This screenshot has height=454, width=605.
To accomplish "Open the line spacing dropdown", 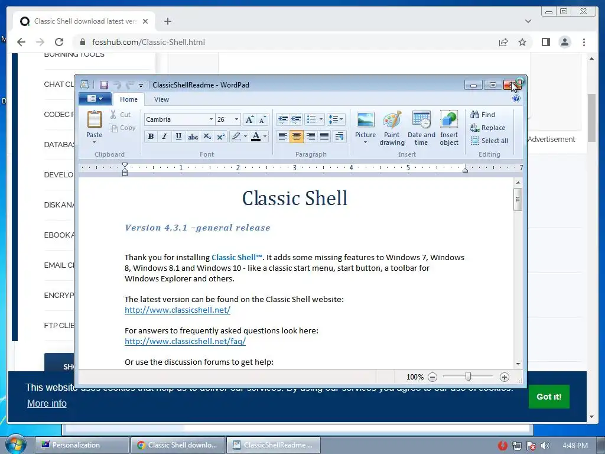I will tap(336, 119).
